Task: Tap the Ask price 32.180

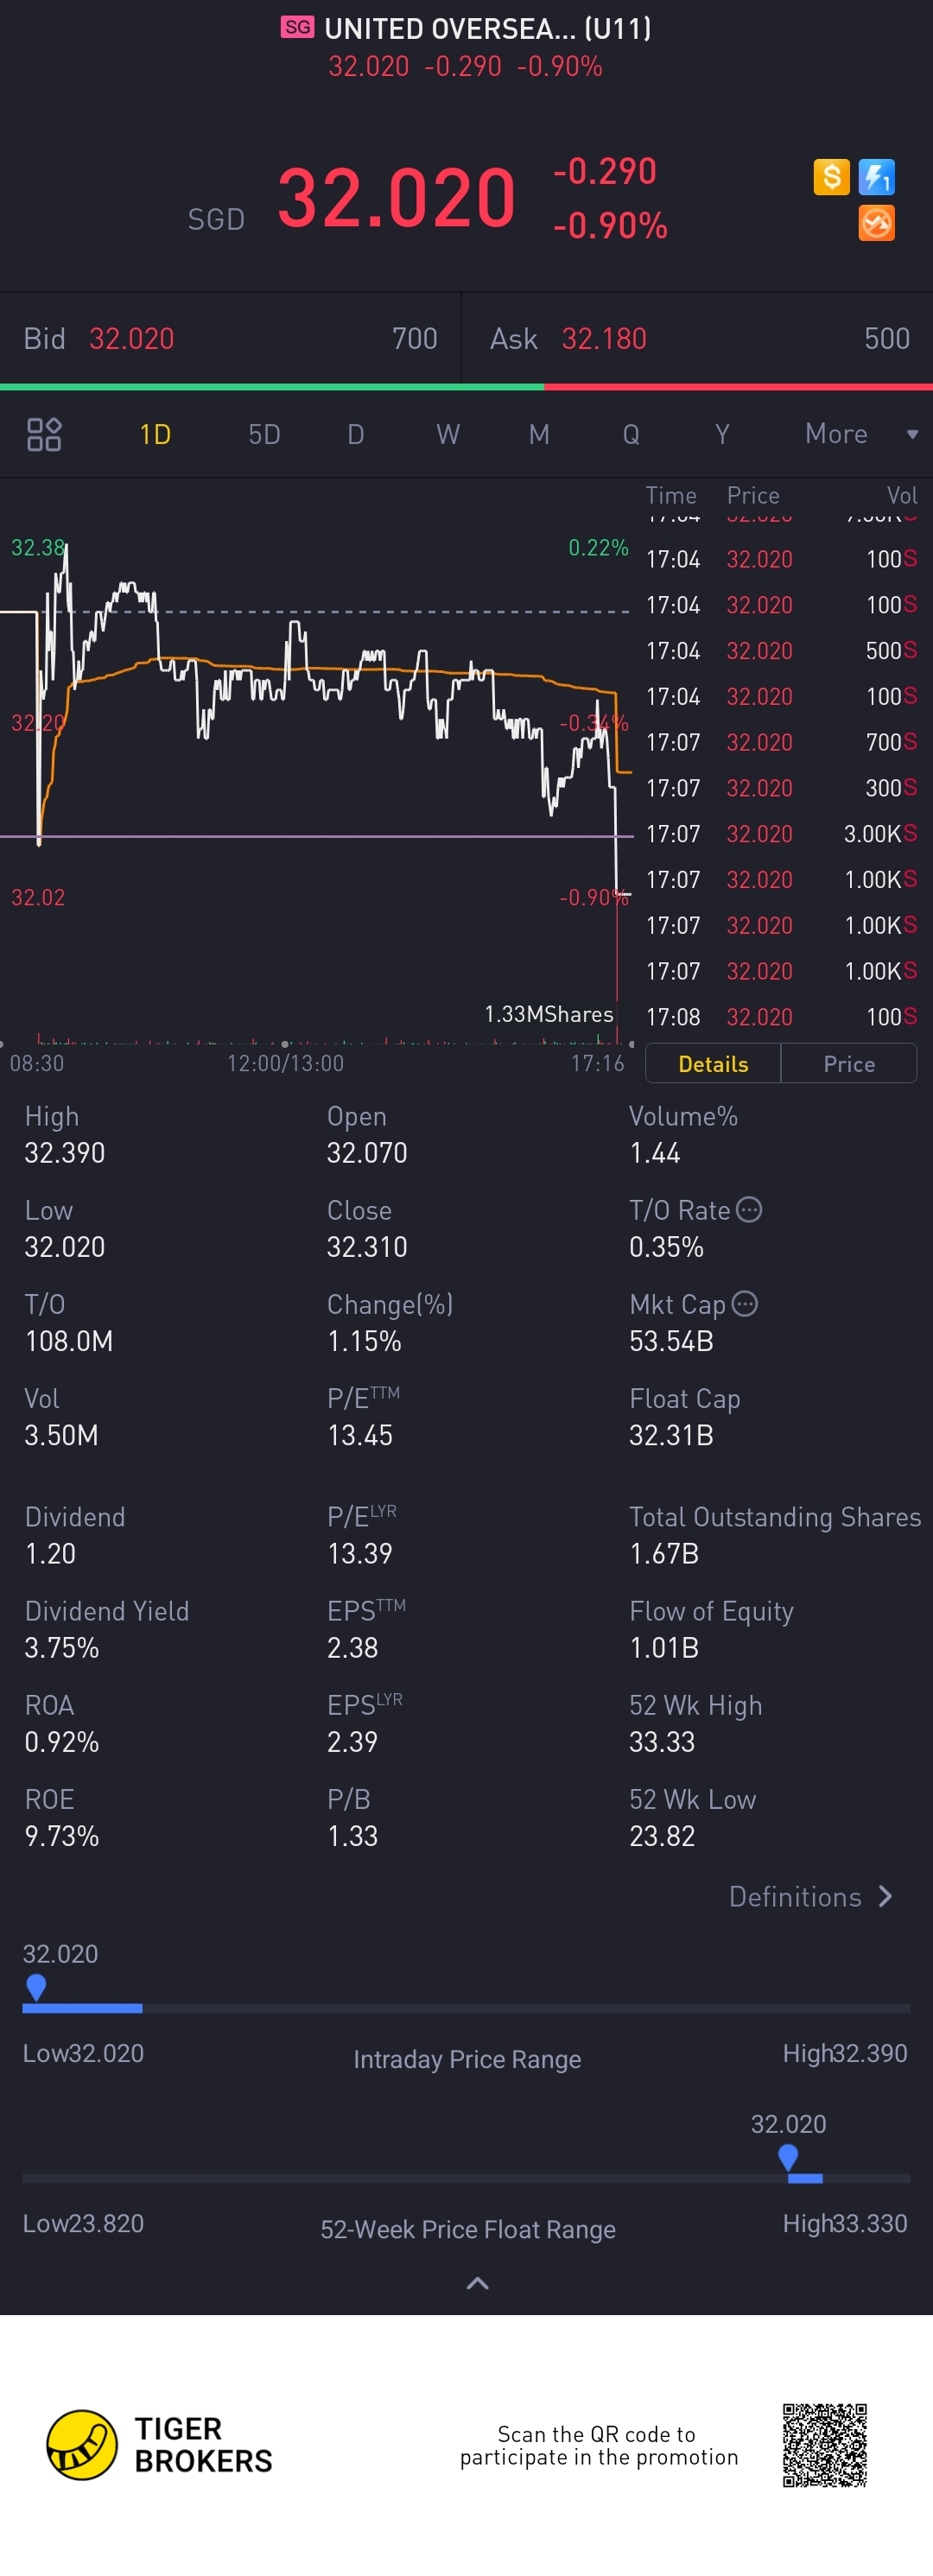Action: click(604, 339)
